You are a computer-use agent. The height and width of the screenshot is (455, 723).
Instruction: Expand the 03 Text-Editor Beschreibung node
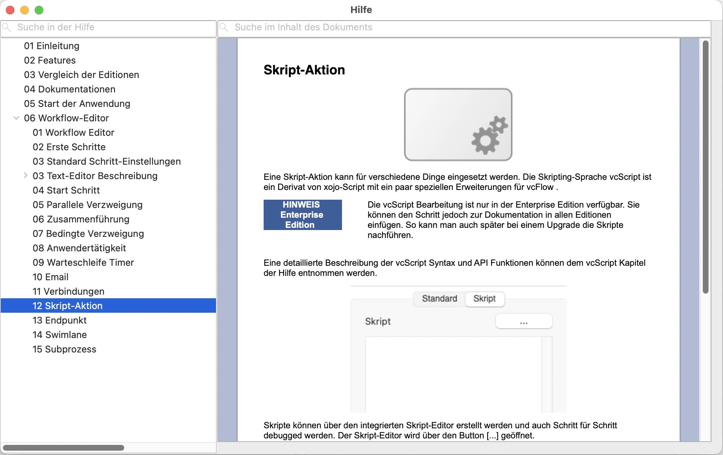click(x=25, y=175)
